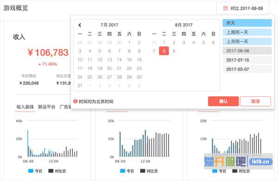This screenshot has width=278, height=181.
Task: Select 上周同一天 quick option
Action: click(247, 32)
